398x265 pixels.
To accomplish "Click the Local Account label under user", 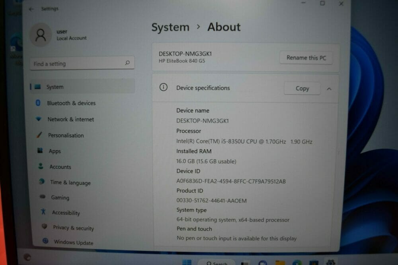I will 72,38.
